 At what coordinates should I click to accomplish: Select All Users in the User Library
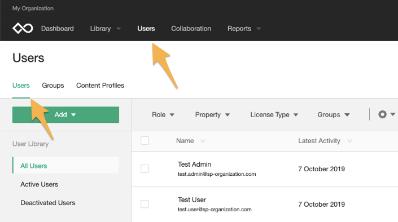click(x=65, y=165)
